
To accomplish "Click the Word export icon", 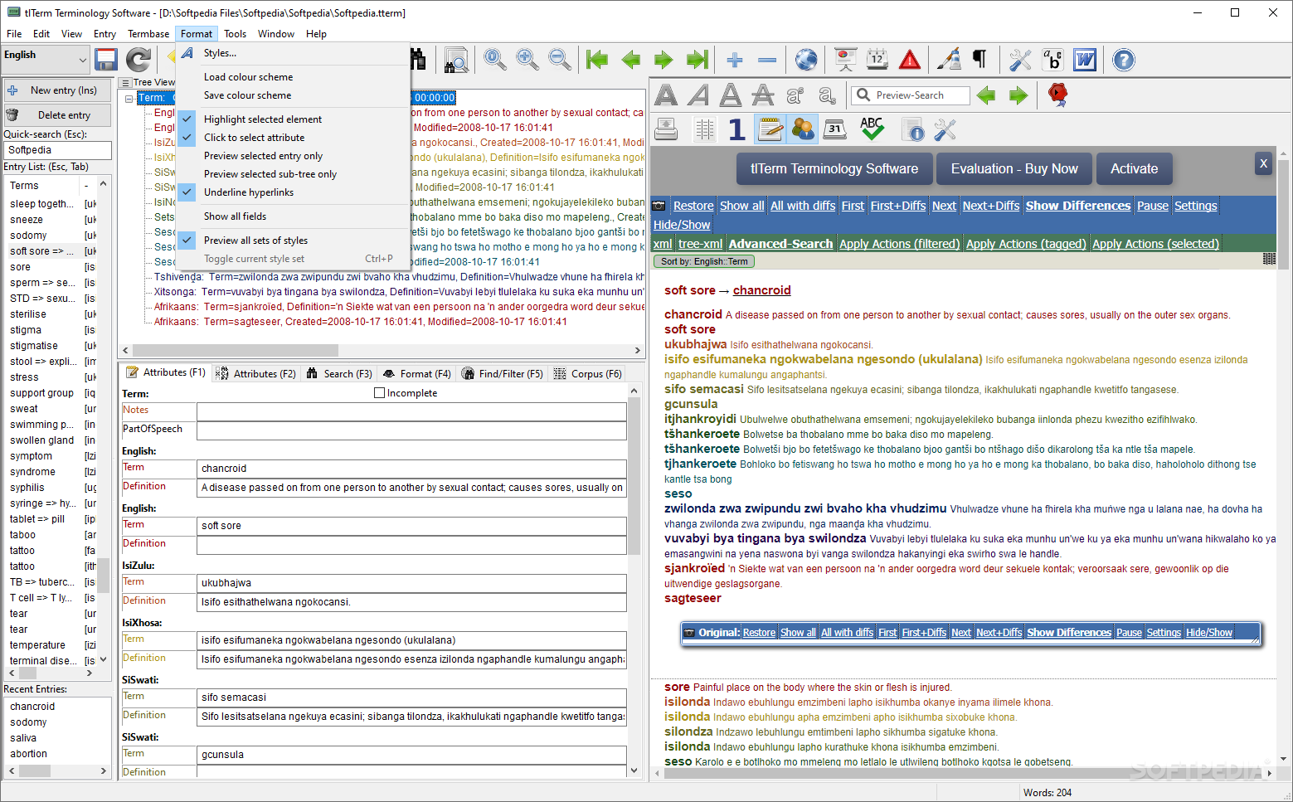I will click(x=1085, y=60).
